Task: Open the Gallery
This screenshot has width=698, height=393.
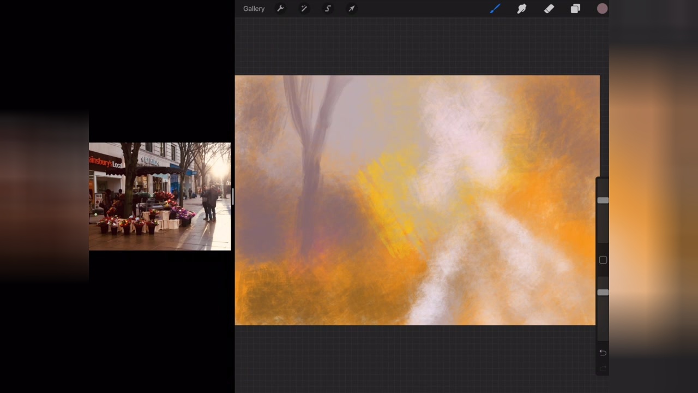Action: (x=254, y=9)
